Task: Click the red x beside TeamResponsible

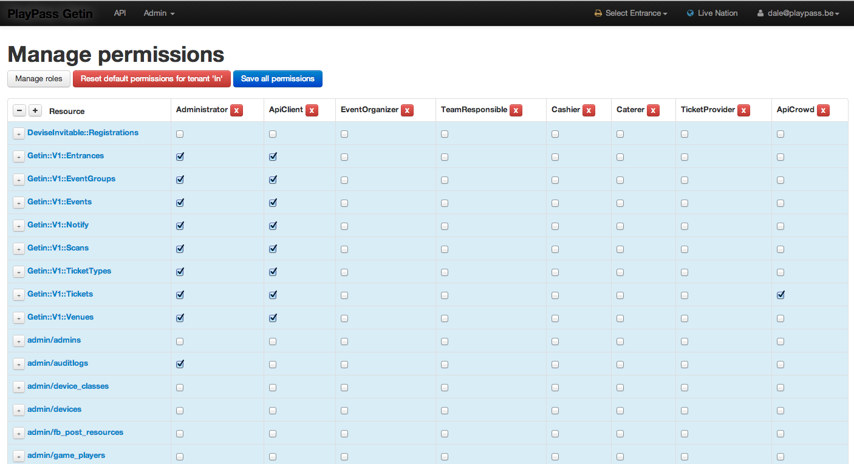Action: (516, 110)
